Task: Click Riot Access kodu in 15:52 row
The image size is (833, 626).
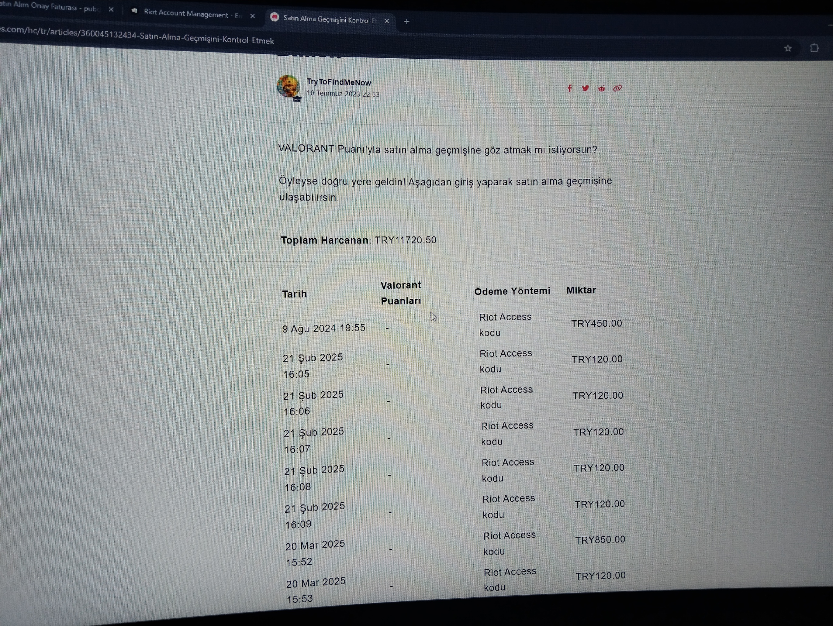Action: [x=509, y=543]
